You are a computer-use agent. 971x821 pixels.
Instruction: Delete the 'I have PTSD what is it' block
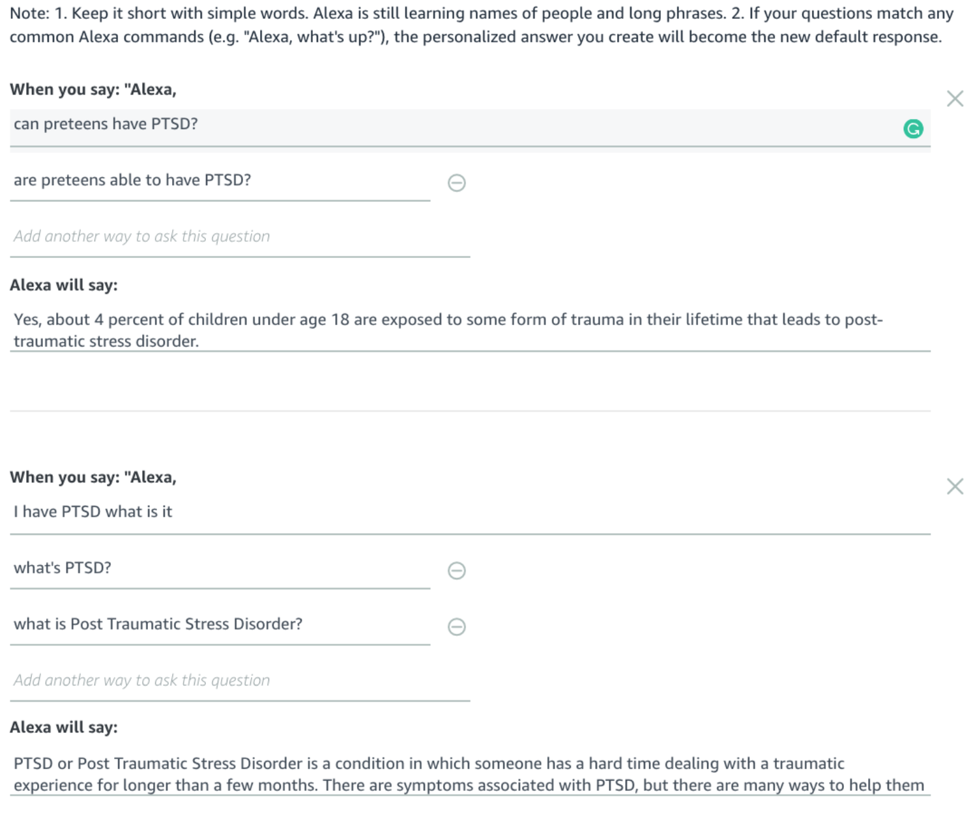(955, 486)
